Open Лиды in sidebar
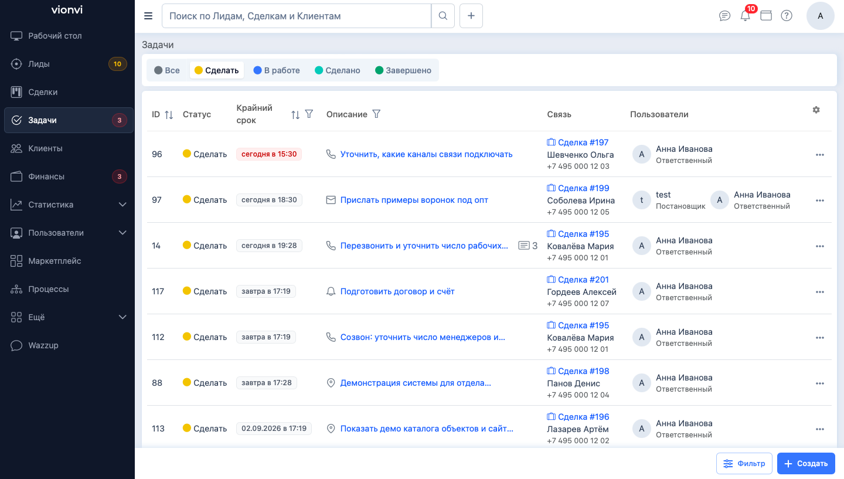 [x=69, y=64]
